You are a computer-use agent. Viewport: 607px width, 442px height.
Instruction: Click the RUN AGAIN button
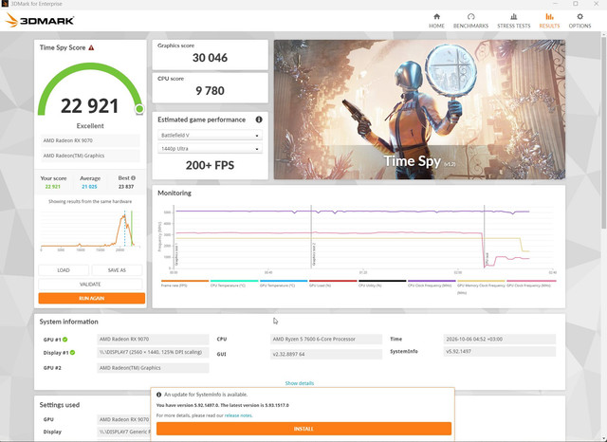pos(92,298)
